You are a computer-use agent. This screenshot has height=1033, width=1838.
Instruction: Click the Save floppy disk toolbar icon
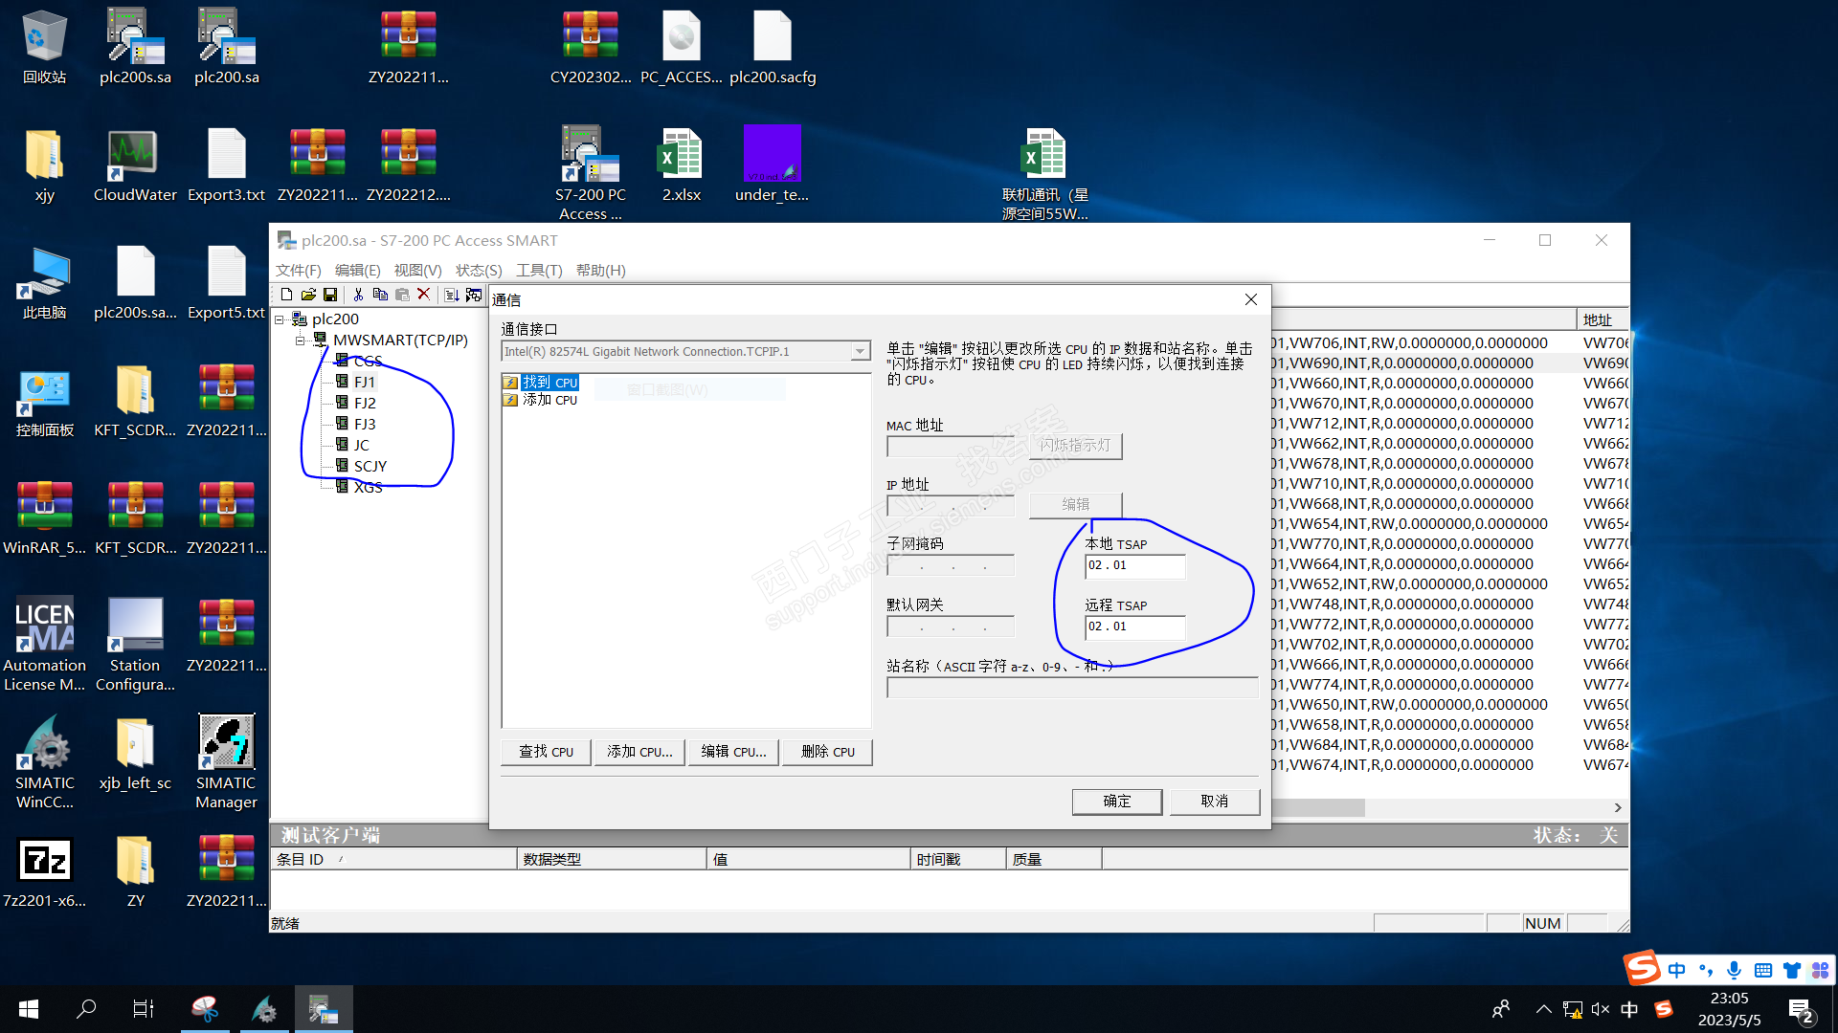(330, 295)
